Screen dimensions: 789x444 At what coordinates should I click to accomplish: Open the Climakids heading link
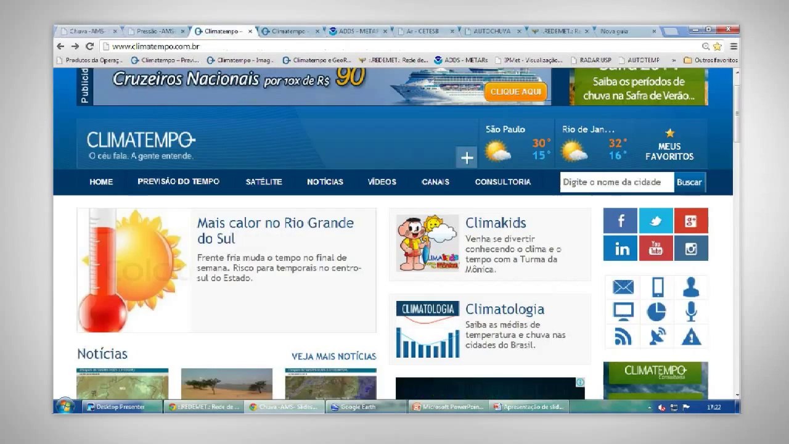(x=496, y=223)
